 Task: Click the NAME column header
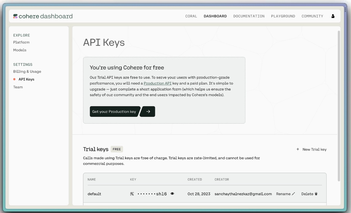pos(91,180)
